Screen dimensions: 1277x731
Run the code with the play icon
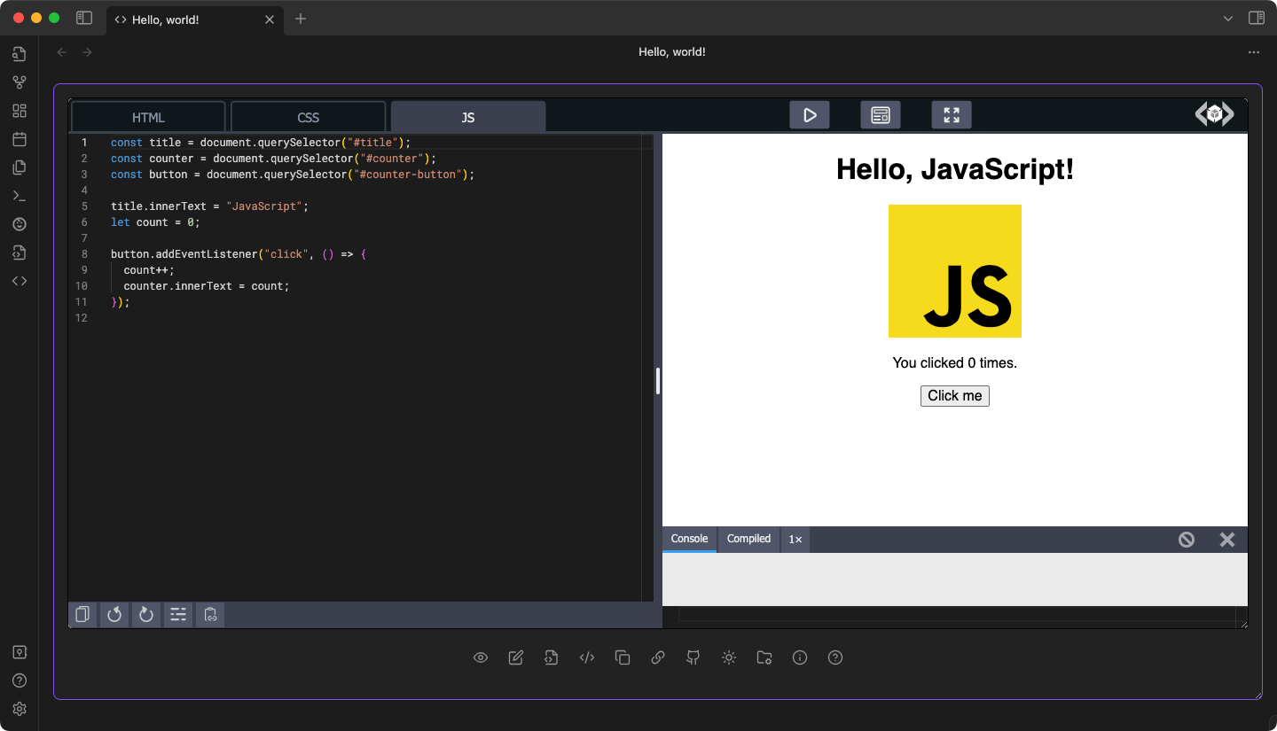tap(809, 114)
